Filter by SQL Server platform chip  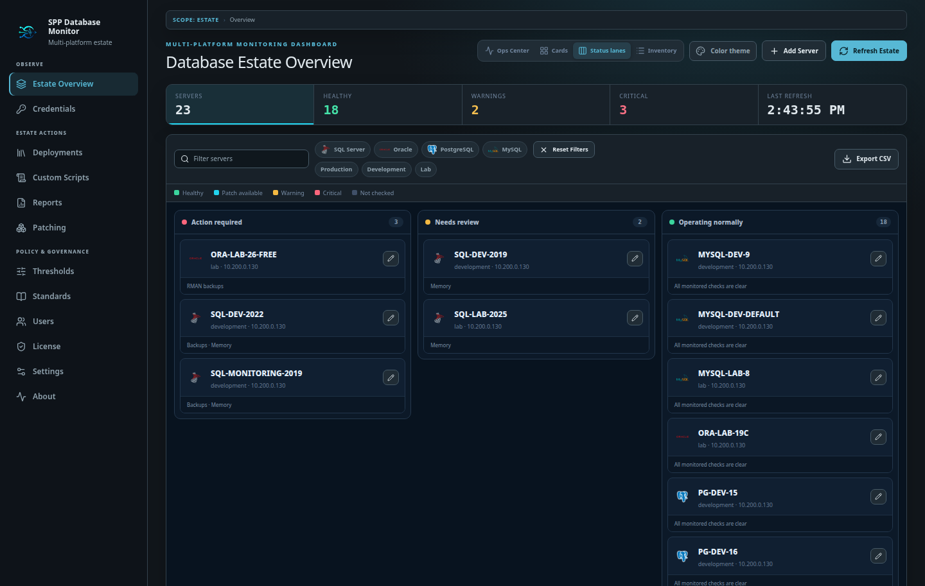point(342,150)
